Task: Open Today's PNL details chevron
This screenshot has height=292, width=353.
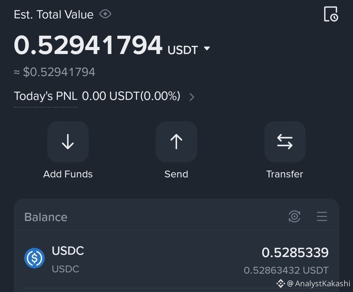Action: [x=192, y=97]
